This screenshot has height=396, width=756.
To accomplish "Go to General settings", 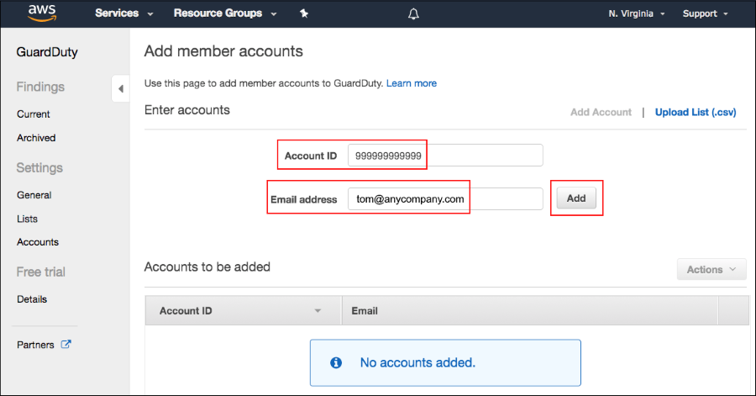I will point(34,195).
